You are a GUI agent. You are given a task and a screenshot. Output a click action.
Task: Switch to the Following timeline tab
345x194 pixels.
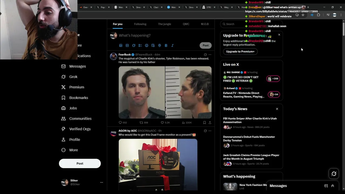click(x=140, y=24)
